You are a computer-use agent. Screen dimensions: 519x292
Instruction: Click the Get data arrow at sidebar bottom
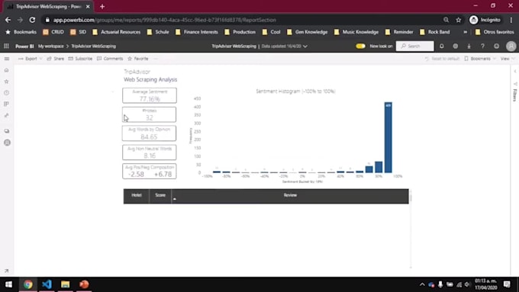point(6,271)
